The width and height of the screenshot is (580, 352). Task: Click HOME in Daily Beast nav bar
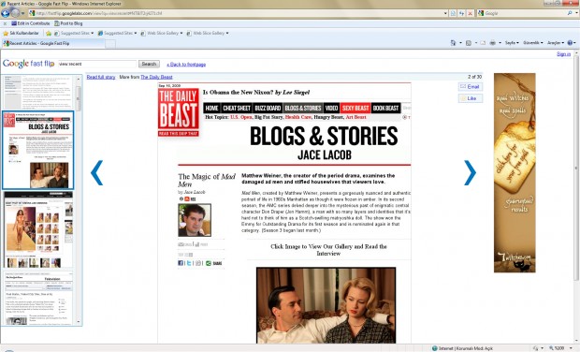click(x=211, y=108)
